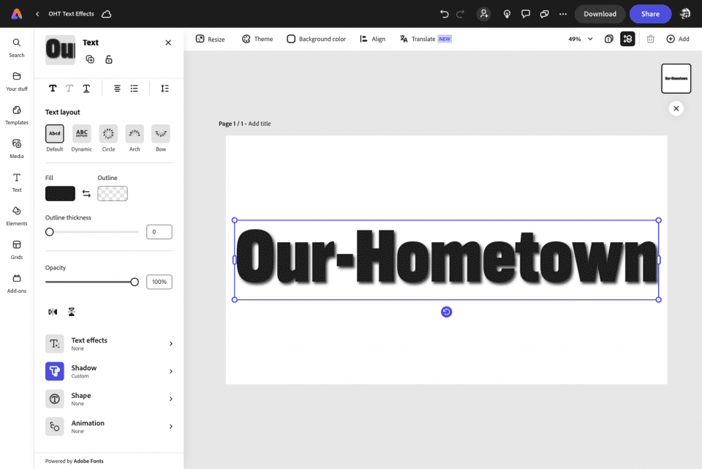Click the swap fill and outline icon

[86, 193]
